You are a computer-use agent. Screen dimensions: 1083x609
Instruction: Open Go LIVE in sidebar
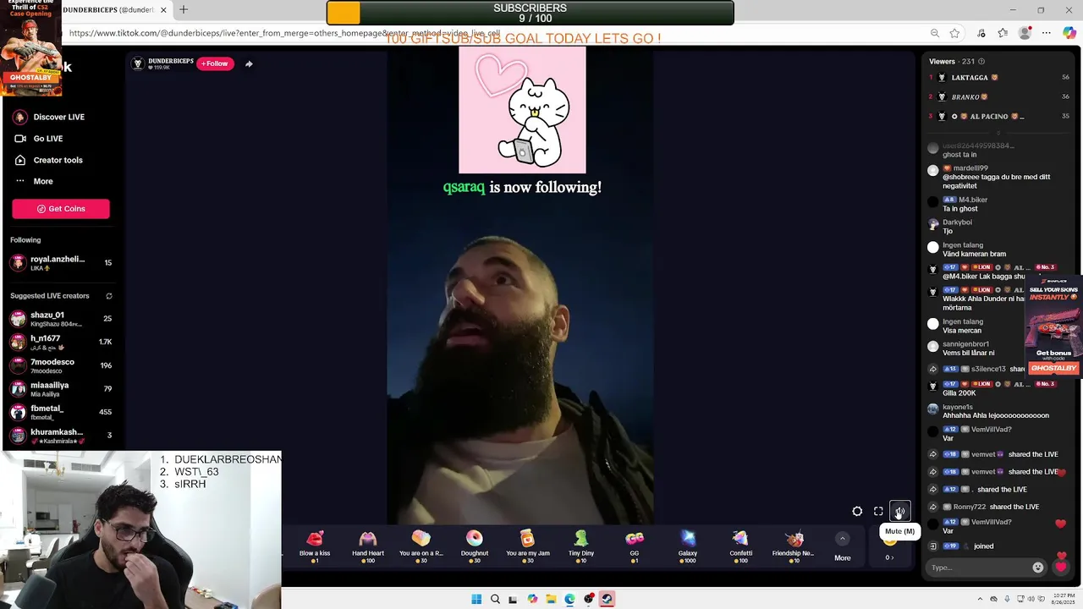click(x=48, y=139)
